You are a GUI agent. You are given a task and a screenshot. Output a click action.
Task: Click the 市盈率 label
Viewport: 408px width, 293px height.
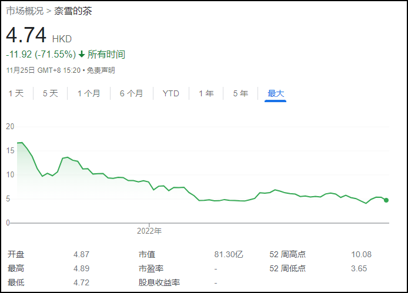click(151, 268)
